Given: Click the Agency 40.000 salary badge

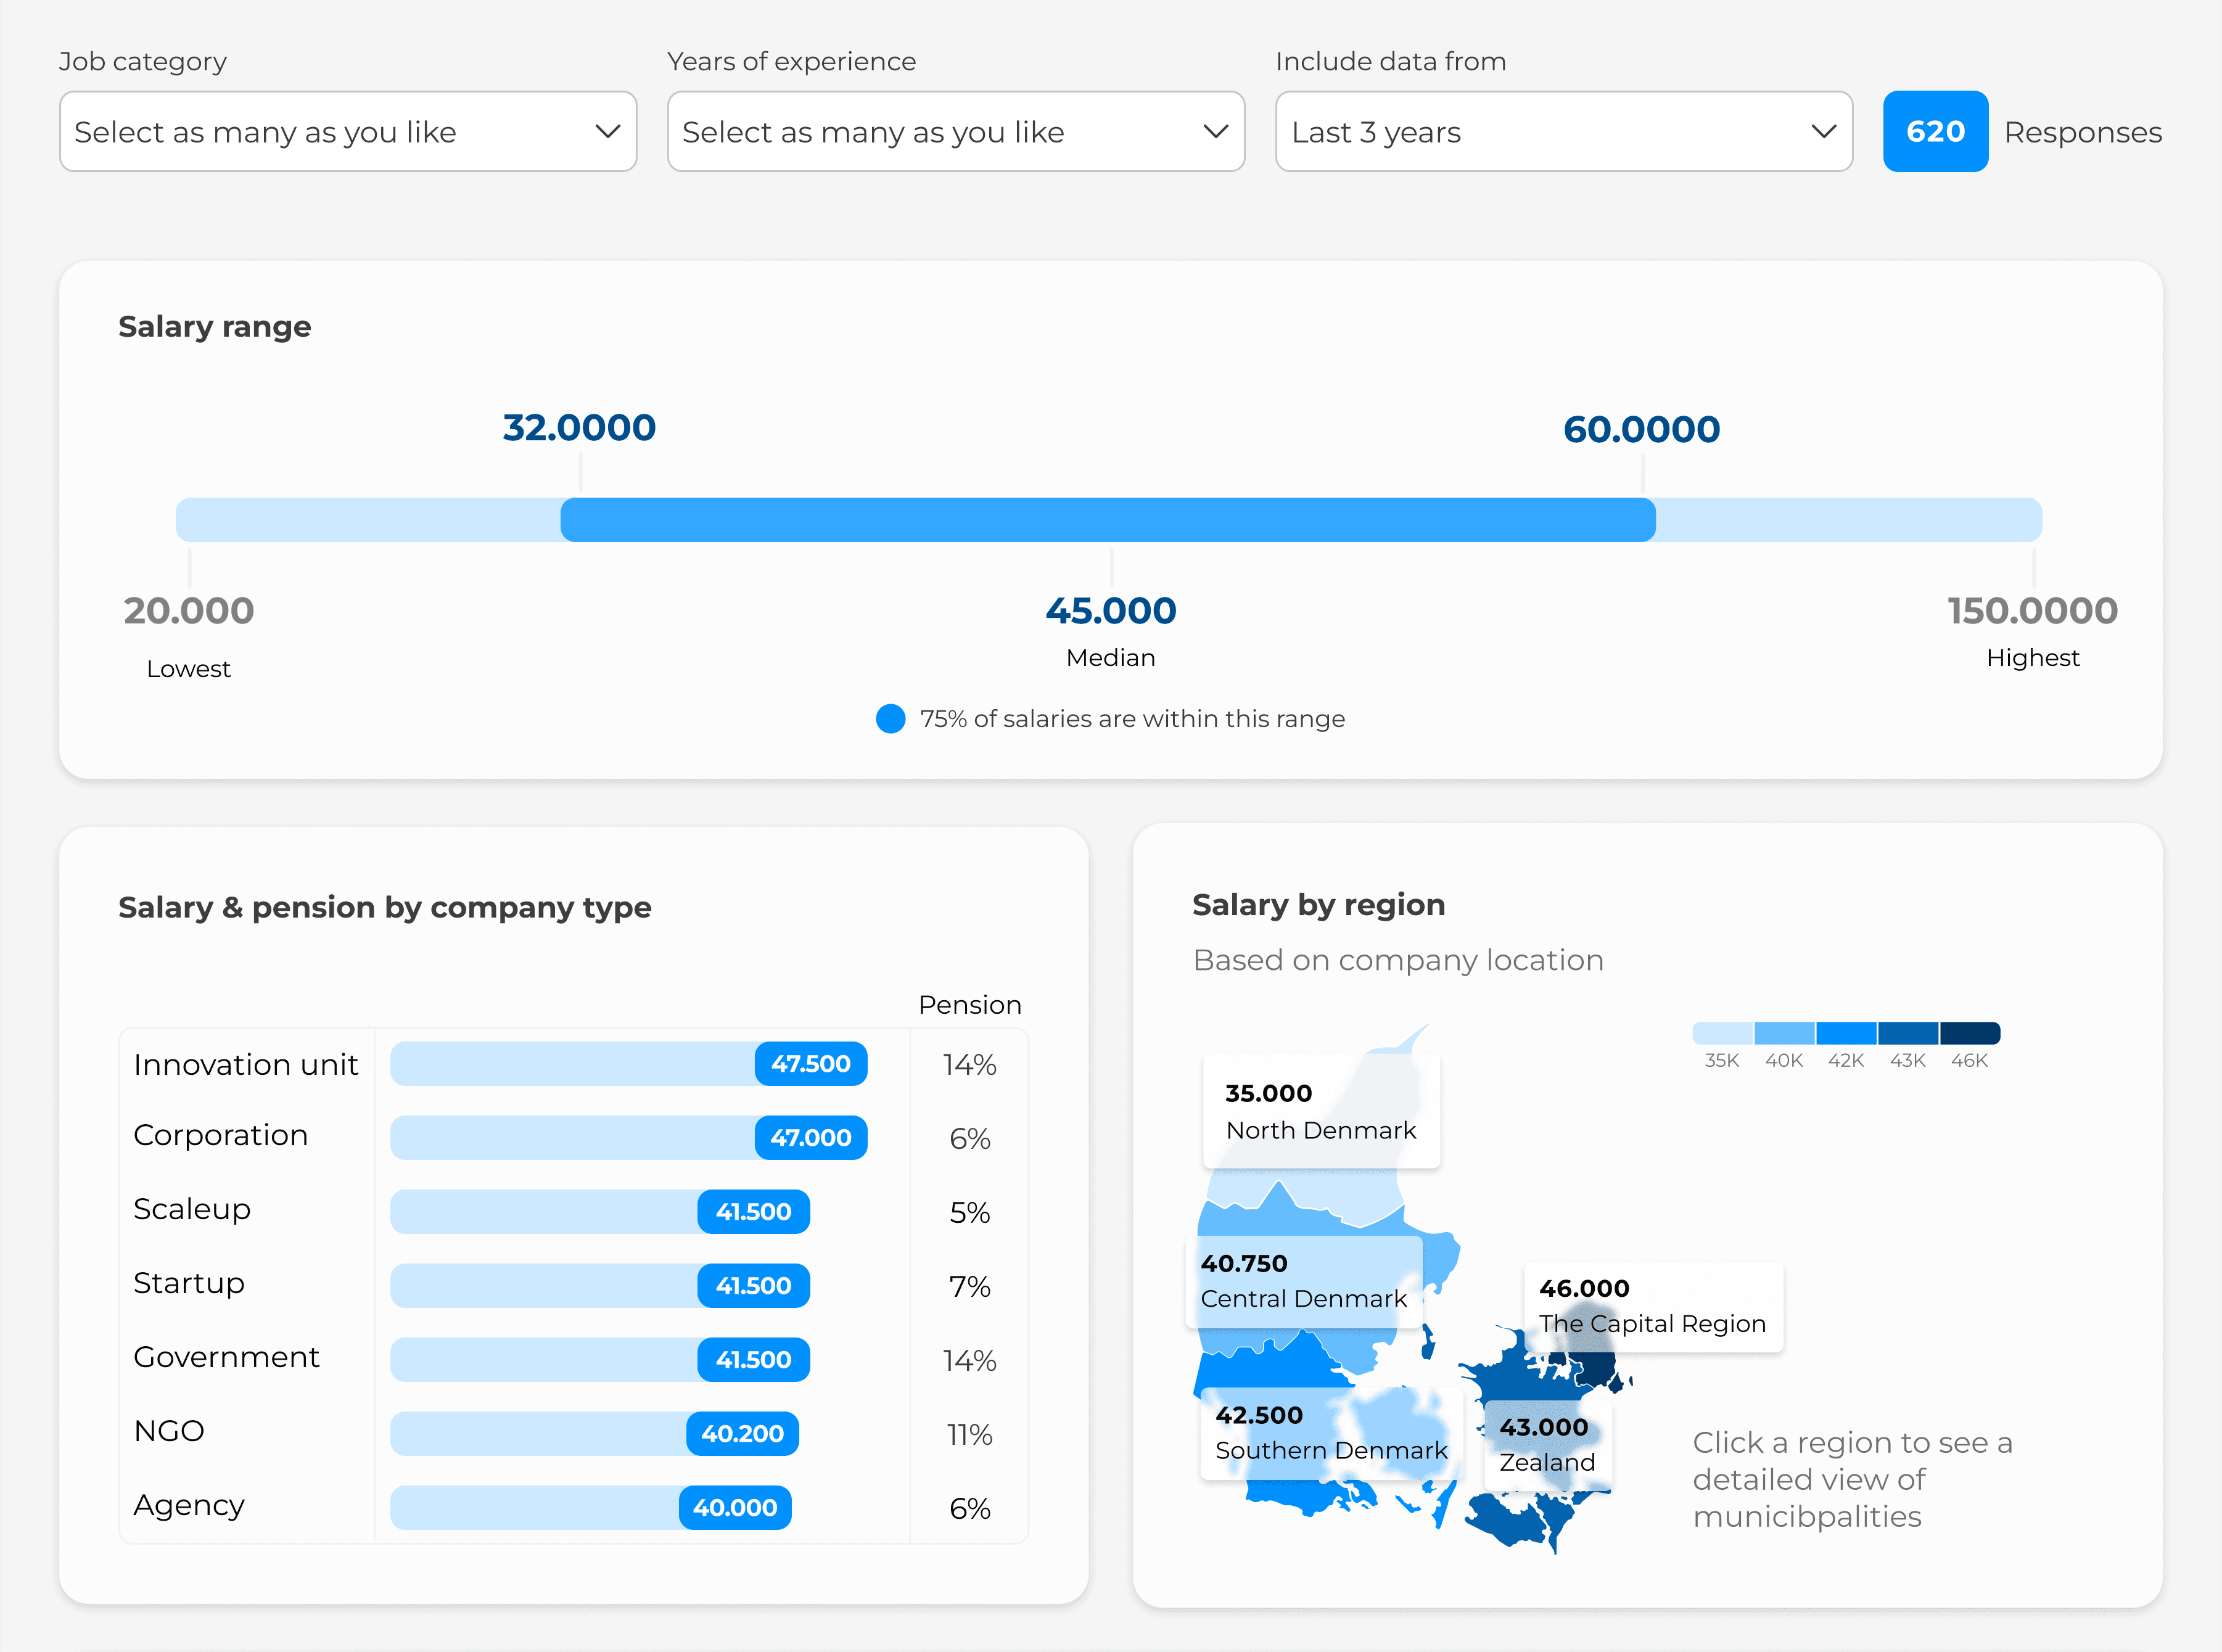Looking at the screenshot, I should [x=734, y=1507].
